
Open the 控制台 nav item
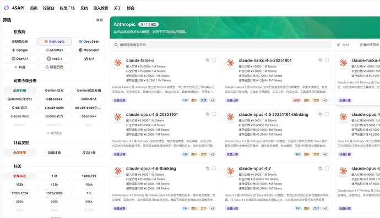(48, 8)
